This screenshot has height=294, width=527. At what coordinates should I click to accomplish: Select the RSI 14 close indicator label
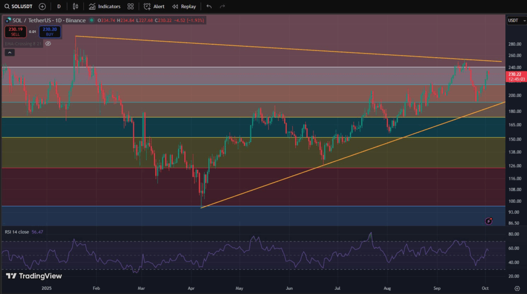coord(16,232)
